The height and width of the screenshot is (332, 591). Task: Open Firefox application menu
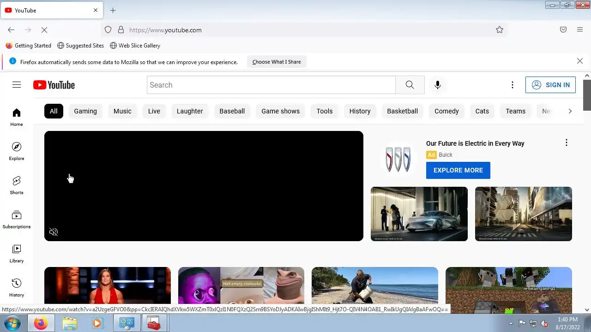[580, 30]
